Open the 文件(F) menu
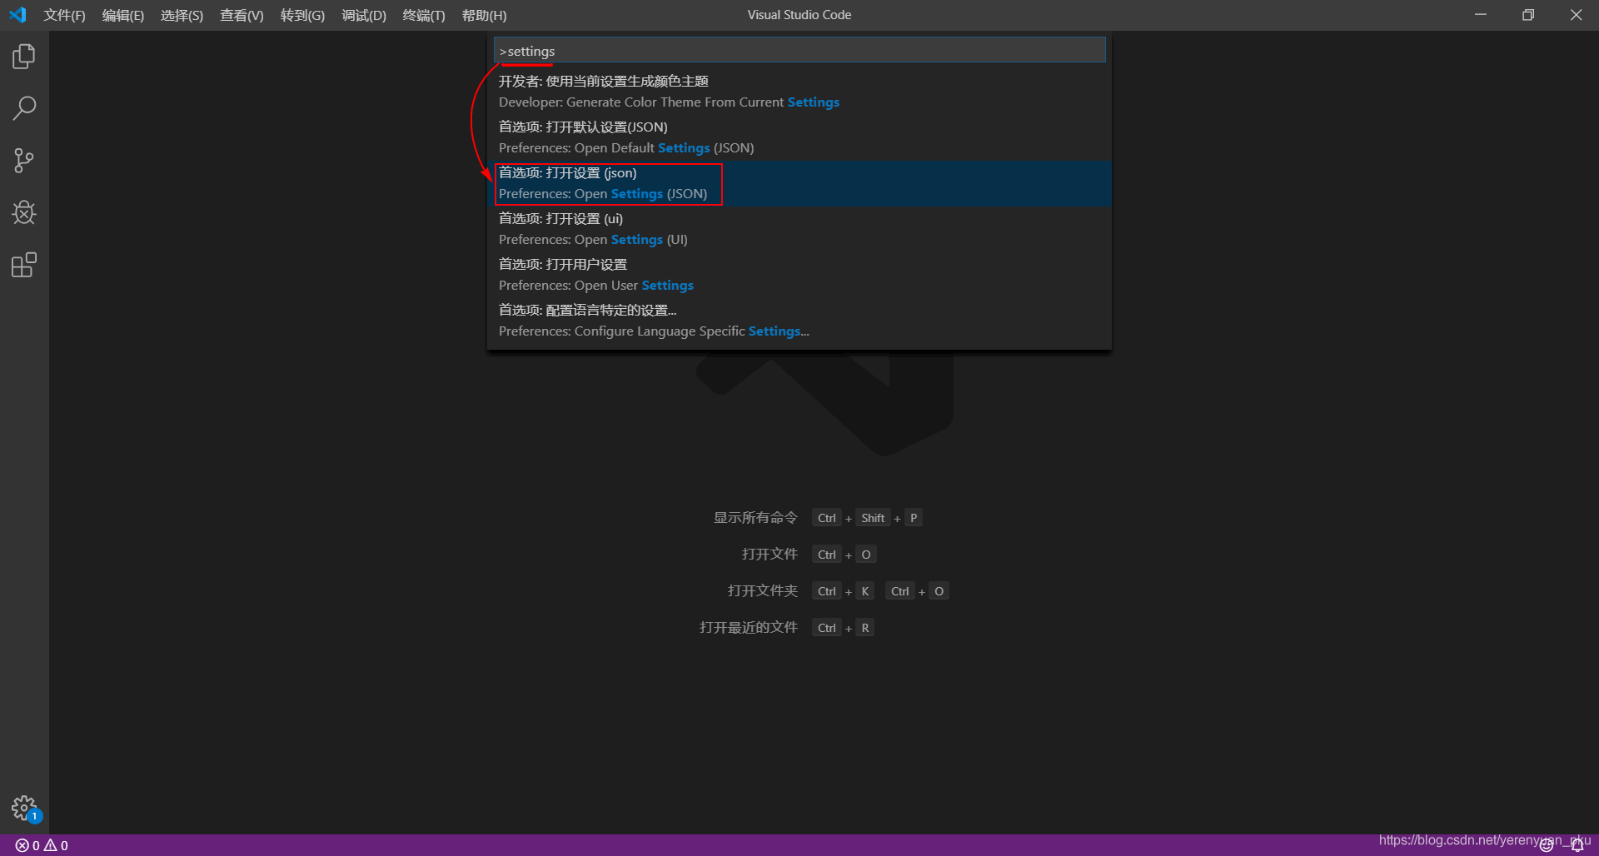The image size is (1599, 856). [x=64, y=15]
